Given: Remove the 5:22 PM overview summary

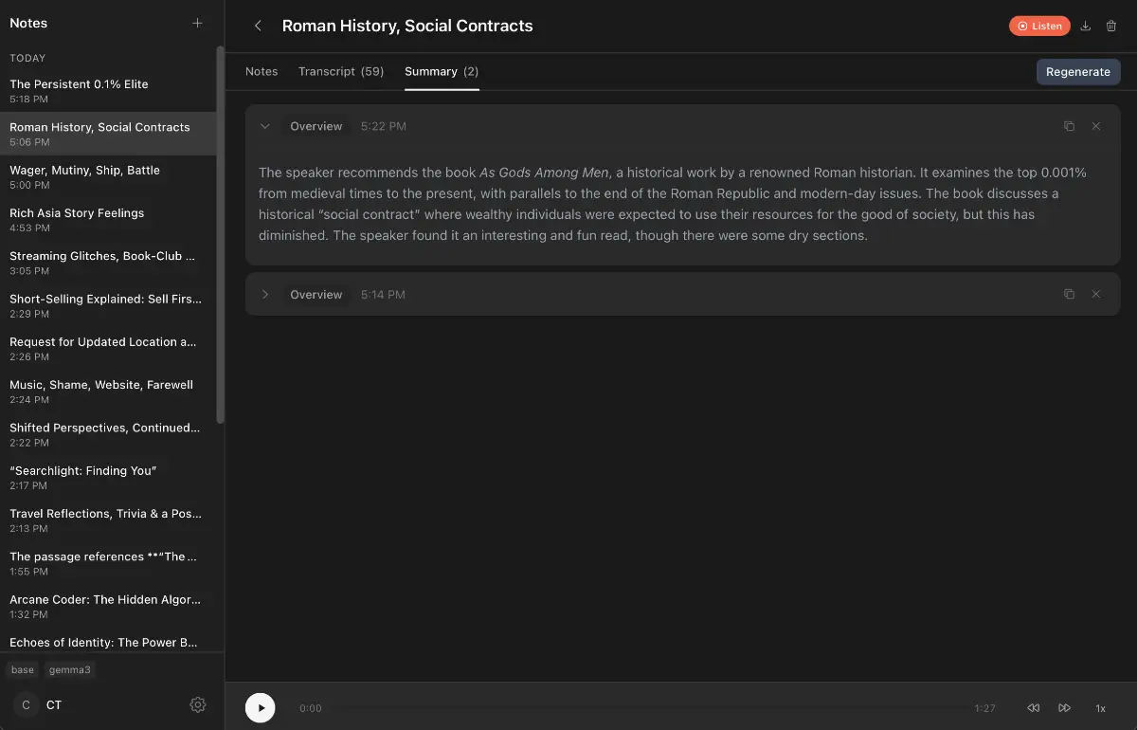Looking at the screenshot, I should [1096, 126].
